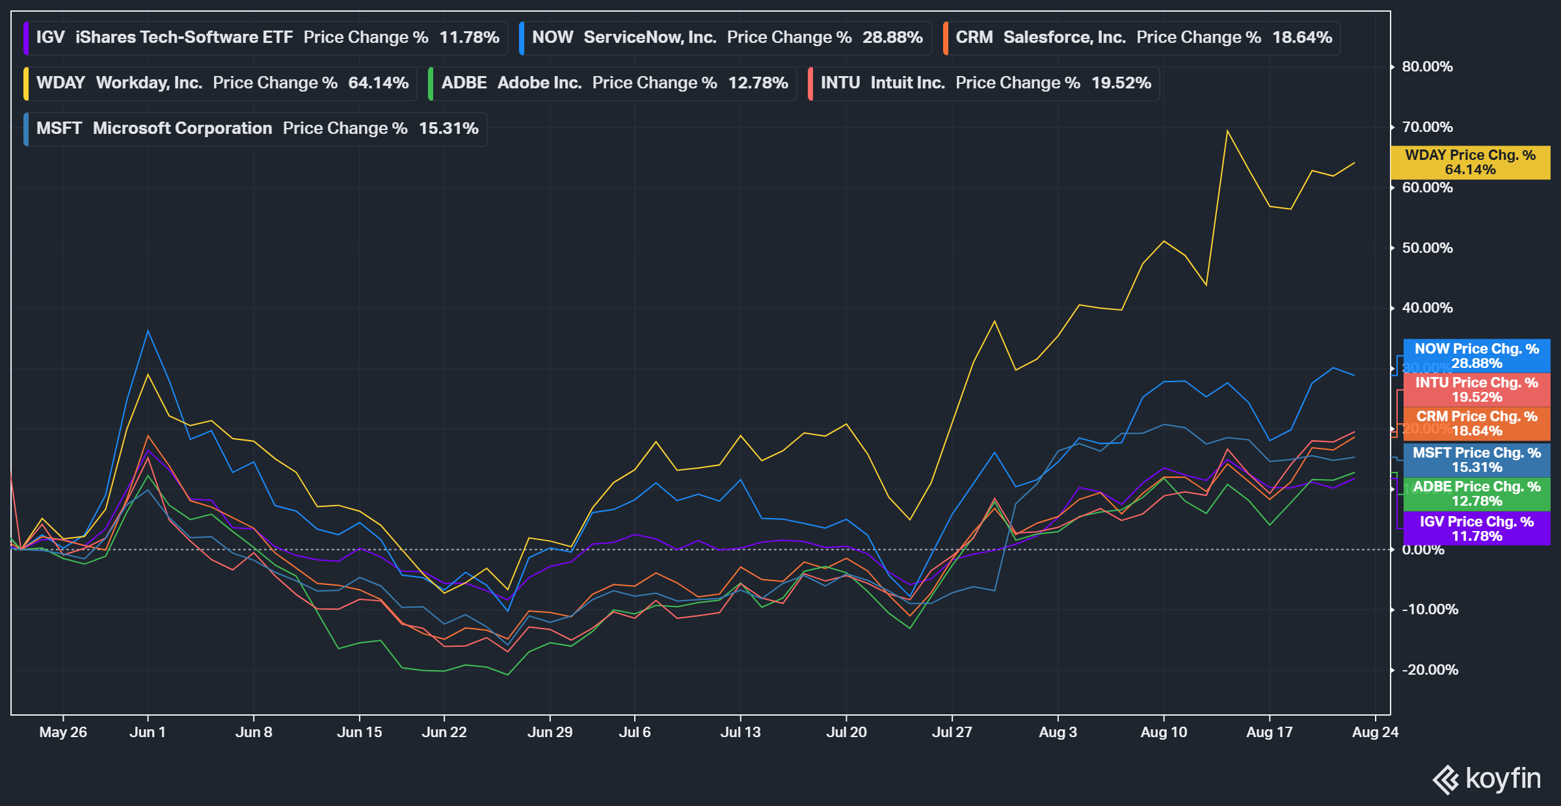Click the Jun 8 date label
The height and width of the screenshot is (806, 1561).
pyautogui.click(x=254, y=733)
